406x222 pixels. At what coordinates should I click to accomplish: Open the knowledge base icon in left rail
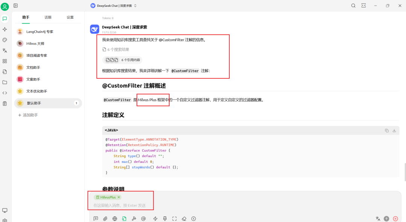[x=5, y=72]
